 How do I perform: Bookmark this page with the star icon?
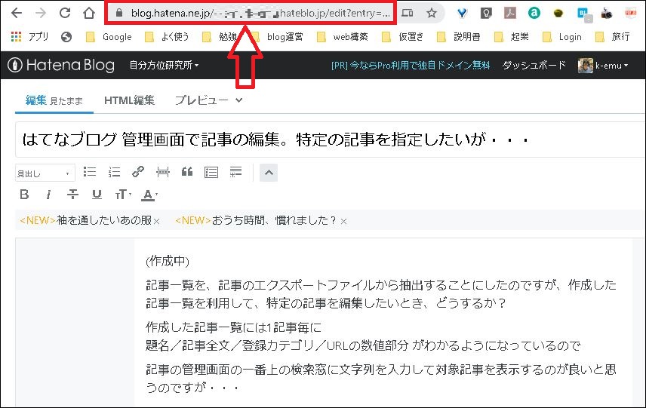[x=432, y=13]
